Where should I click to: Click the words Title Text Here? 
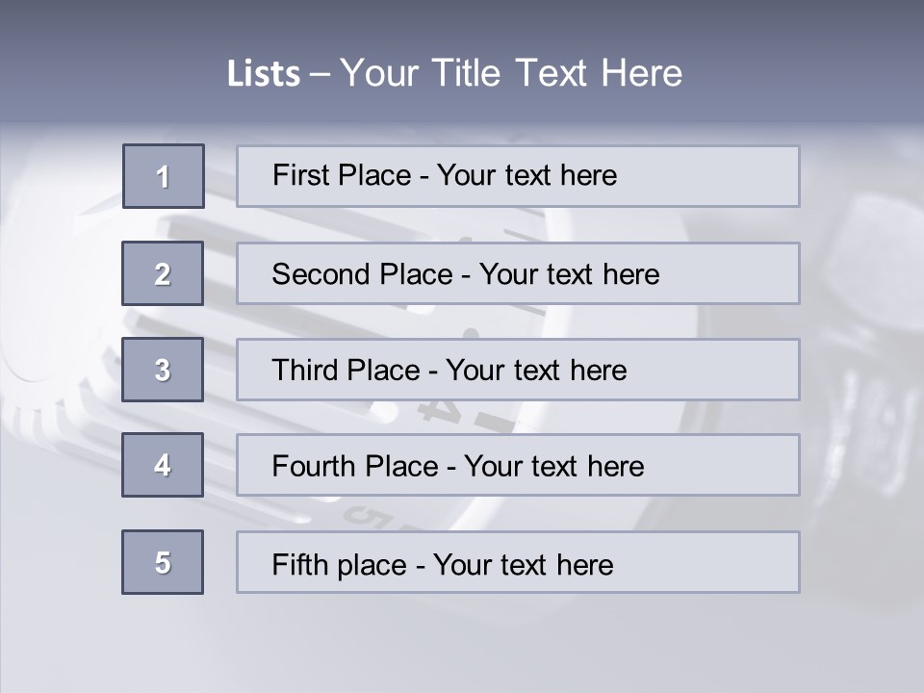click(x=557, y=73)
